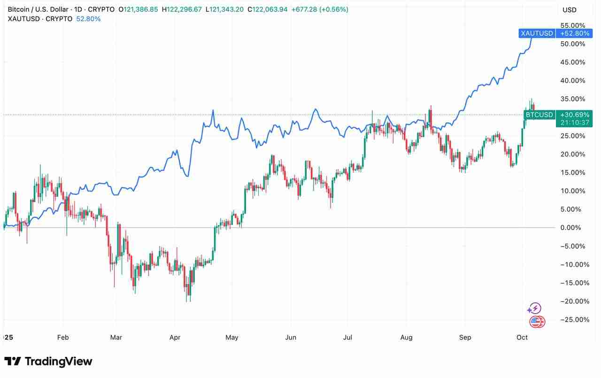Screen dimensions: 601x378
Task: Click the 25.00% mark on price scale
Action: click(573, 136)
